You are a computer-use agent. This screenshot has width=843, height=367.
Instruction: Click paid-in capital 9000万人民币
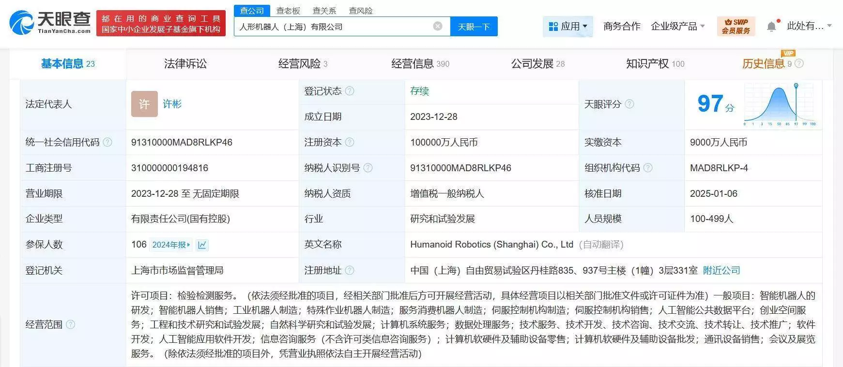point(719,142)
